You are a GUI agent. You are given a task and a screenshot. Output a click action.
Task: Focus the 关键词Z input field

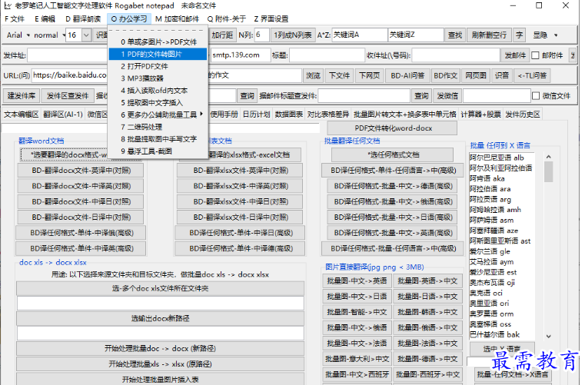click(x=415, y=35)
